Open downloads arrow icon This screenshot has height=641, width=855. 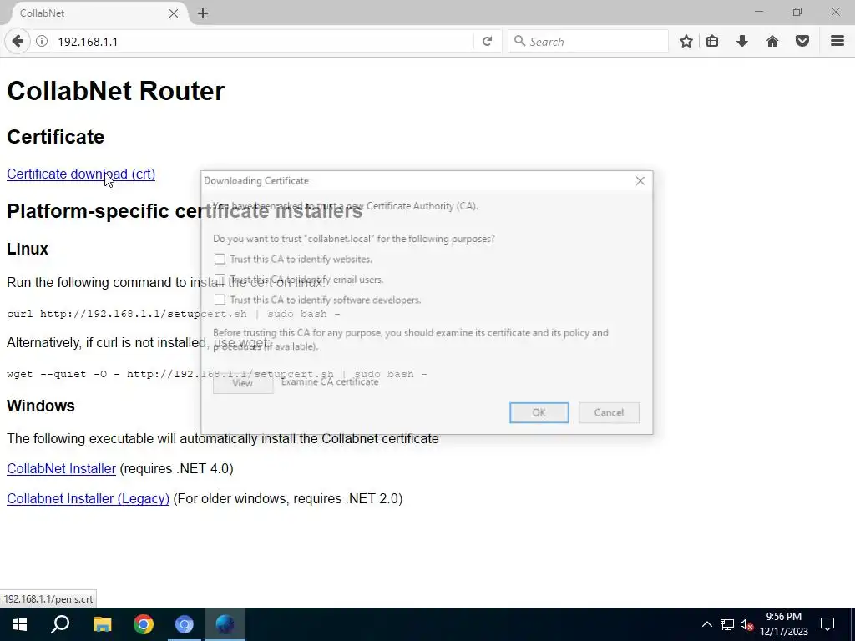(742, 42)
